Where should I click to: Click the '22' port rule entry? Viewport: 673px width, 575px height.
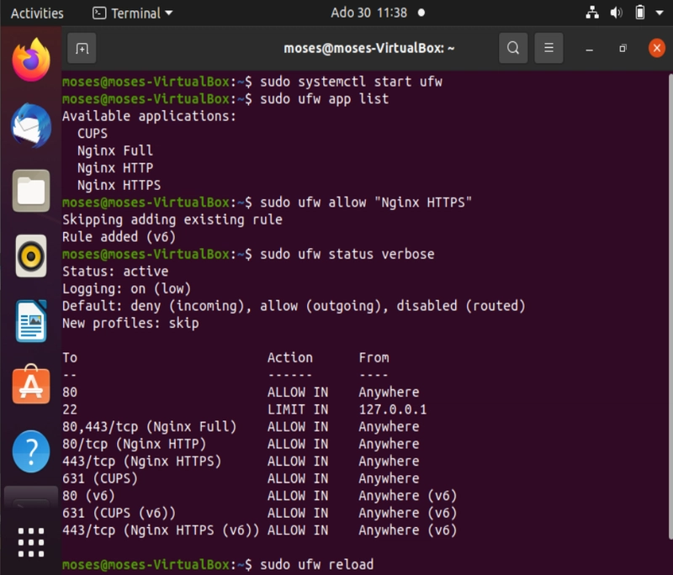70,409
